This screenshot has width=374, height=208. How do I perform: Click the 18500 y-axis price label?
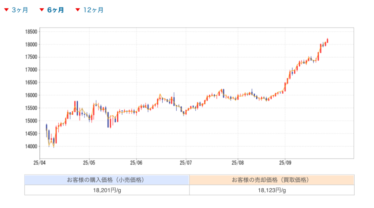click(31, 32)
